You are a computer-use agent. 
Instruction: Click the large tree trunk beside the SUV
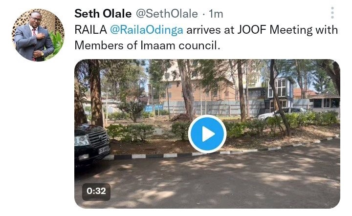tap(96, 93)
